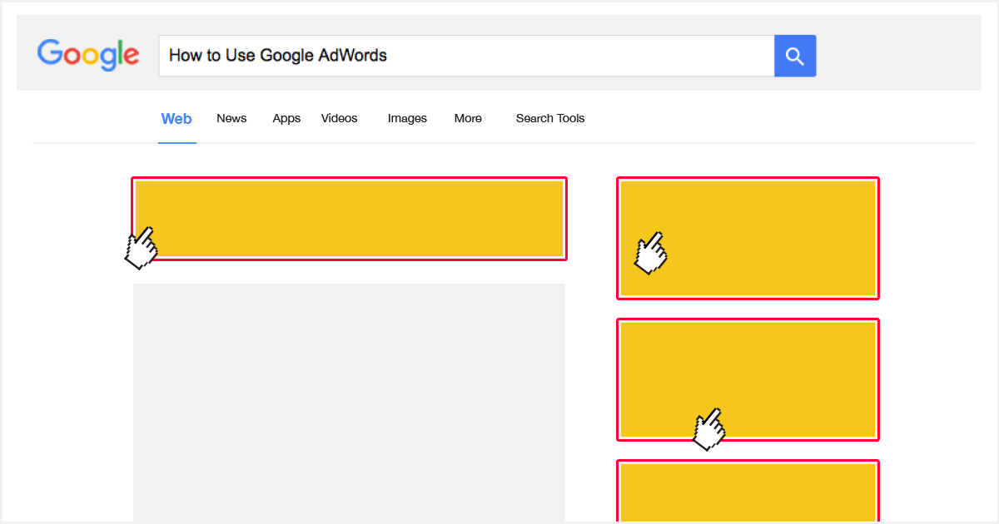Select the Web results tab

point(176,118)
